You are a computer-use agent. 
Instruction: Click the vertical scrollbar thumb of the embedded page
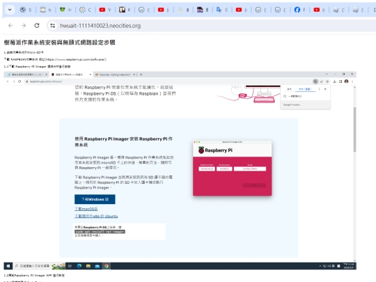coord(354,130)
